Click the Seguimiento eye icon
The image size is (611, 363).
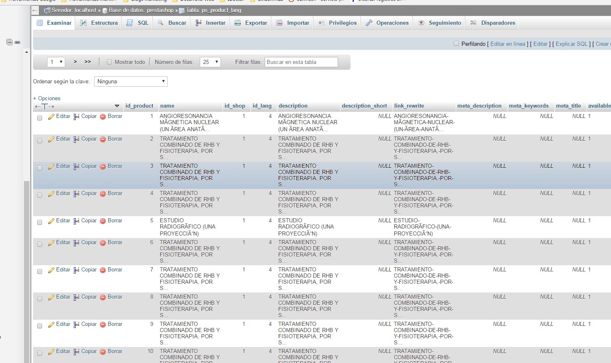[x=421, y=23]
